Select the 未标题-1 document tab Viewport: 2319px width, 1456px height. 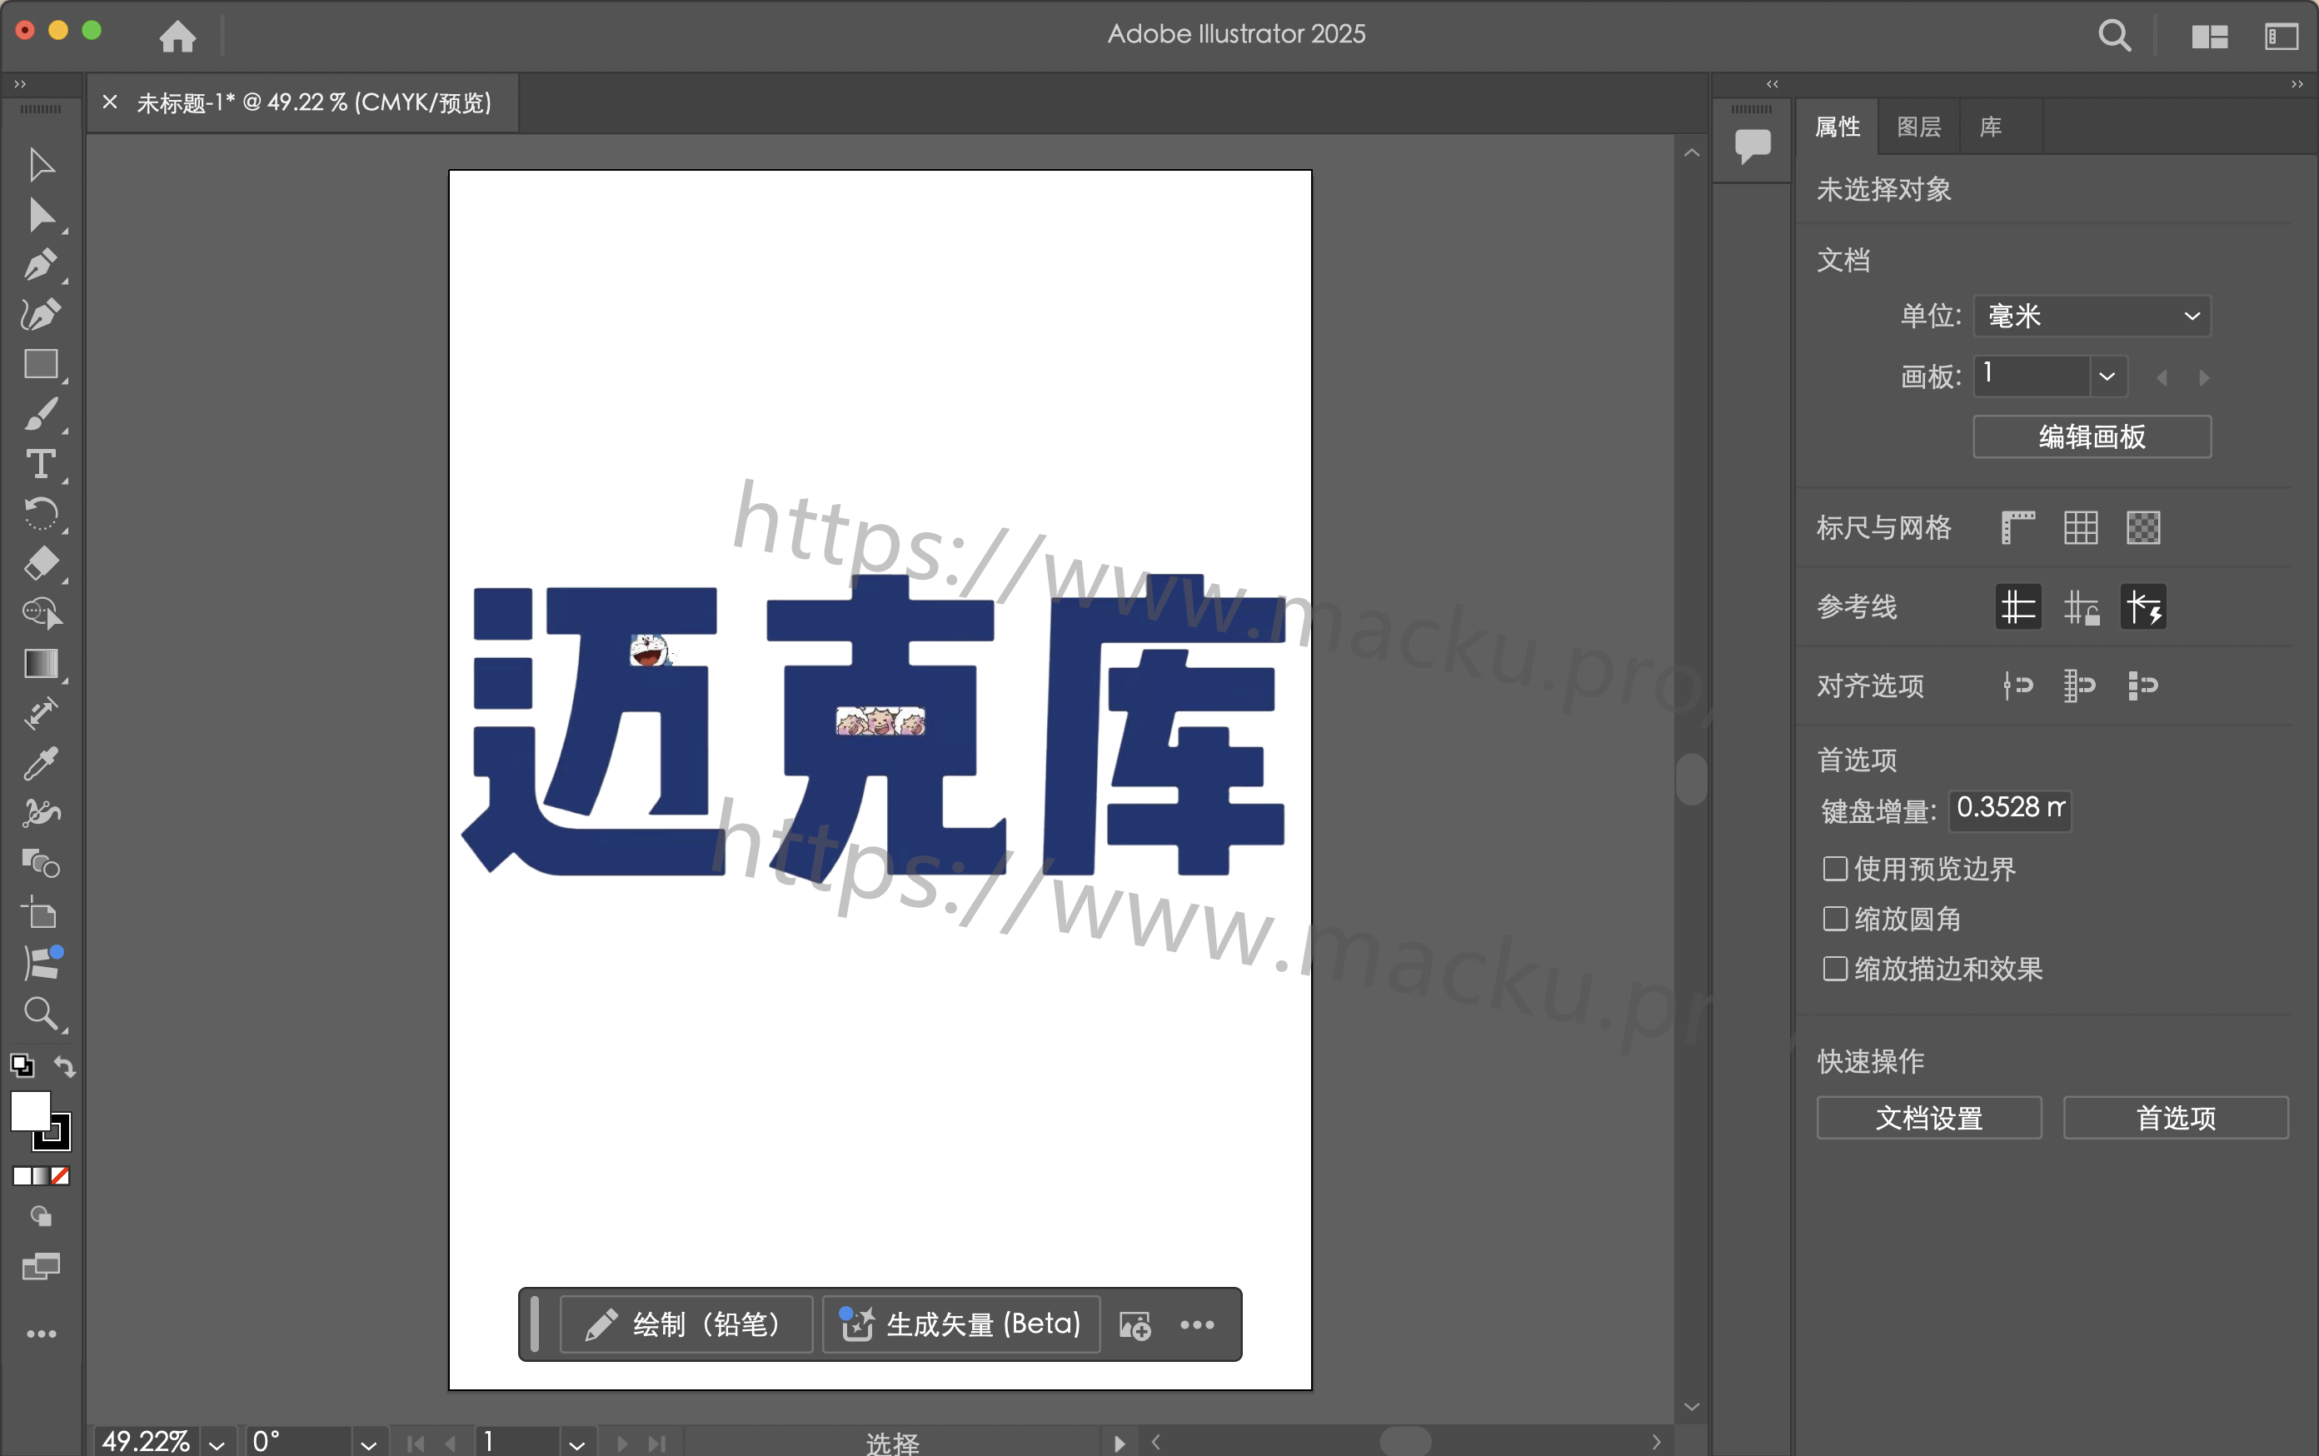coord(314,102)
